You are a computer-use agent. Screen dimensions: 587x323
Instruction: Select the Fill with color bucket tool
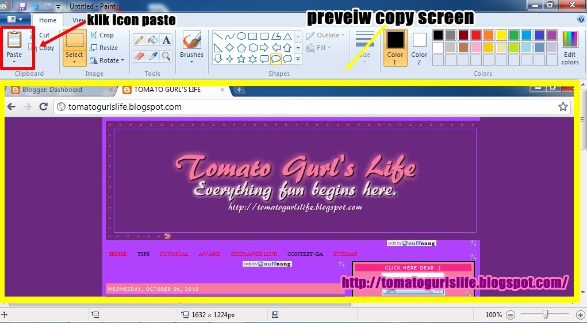click(x=153, y=40)
